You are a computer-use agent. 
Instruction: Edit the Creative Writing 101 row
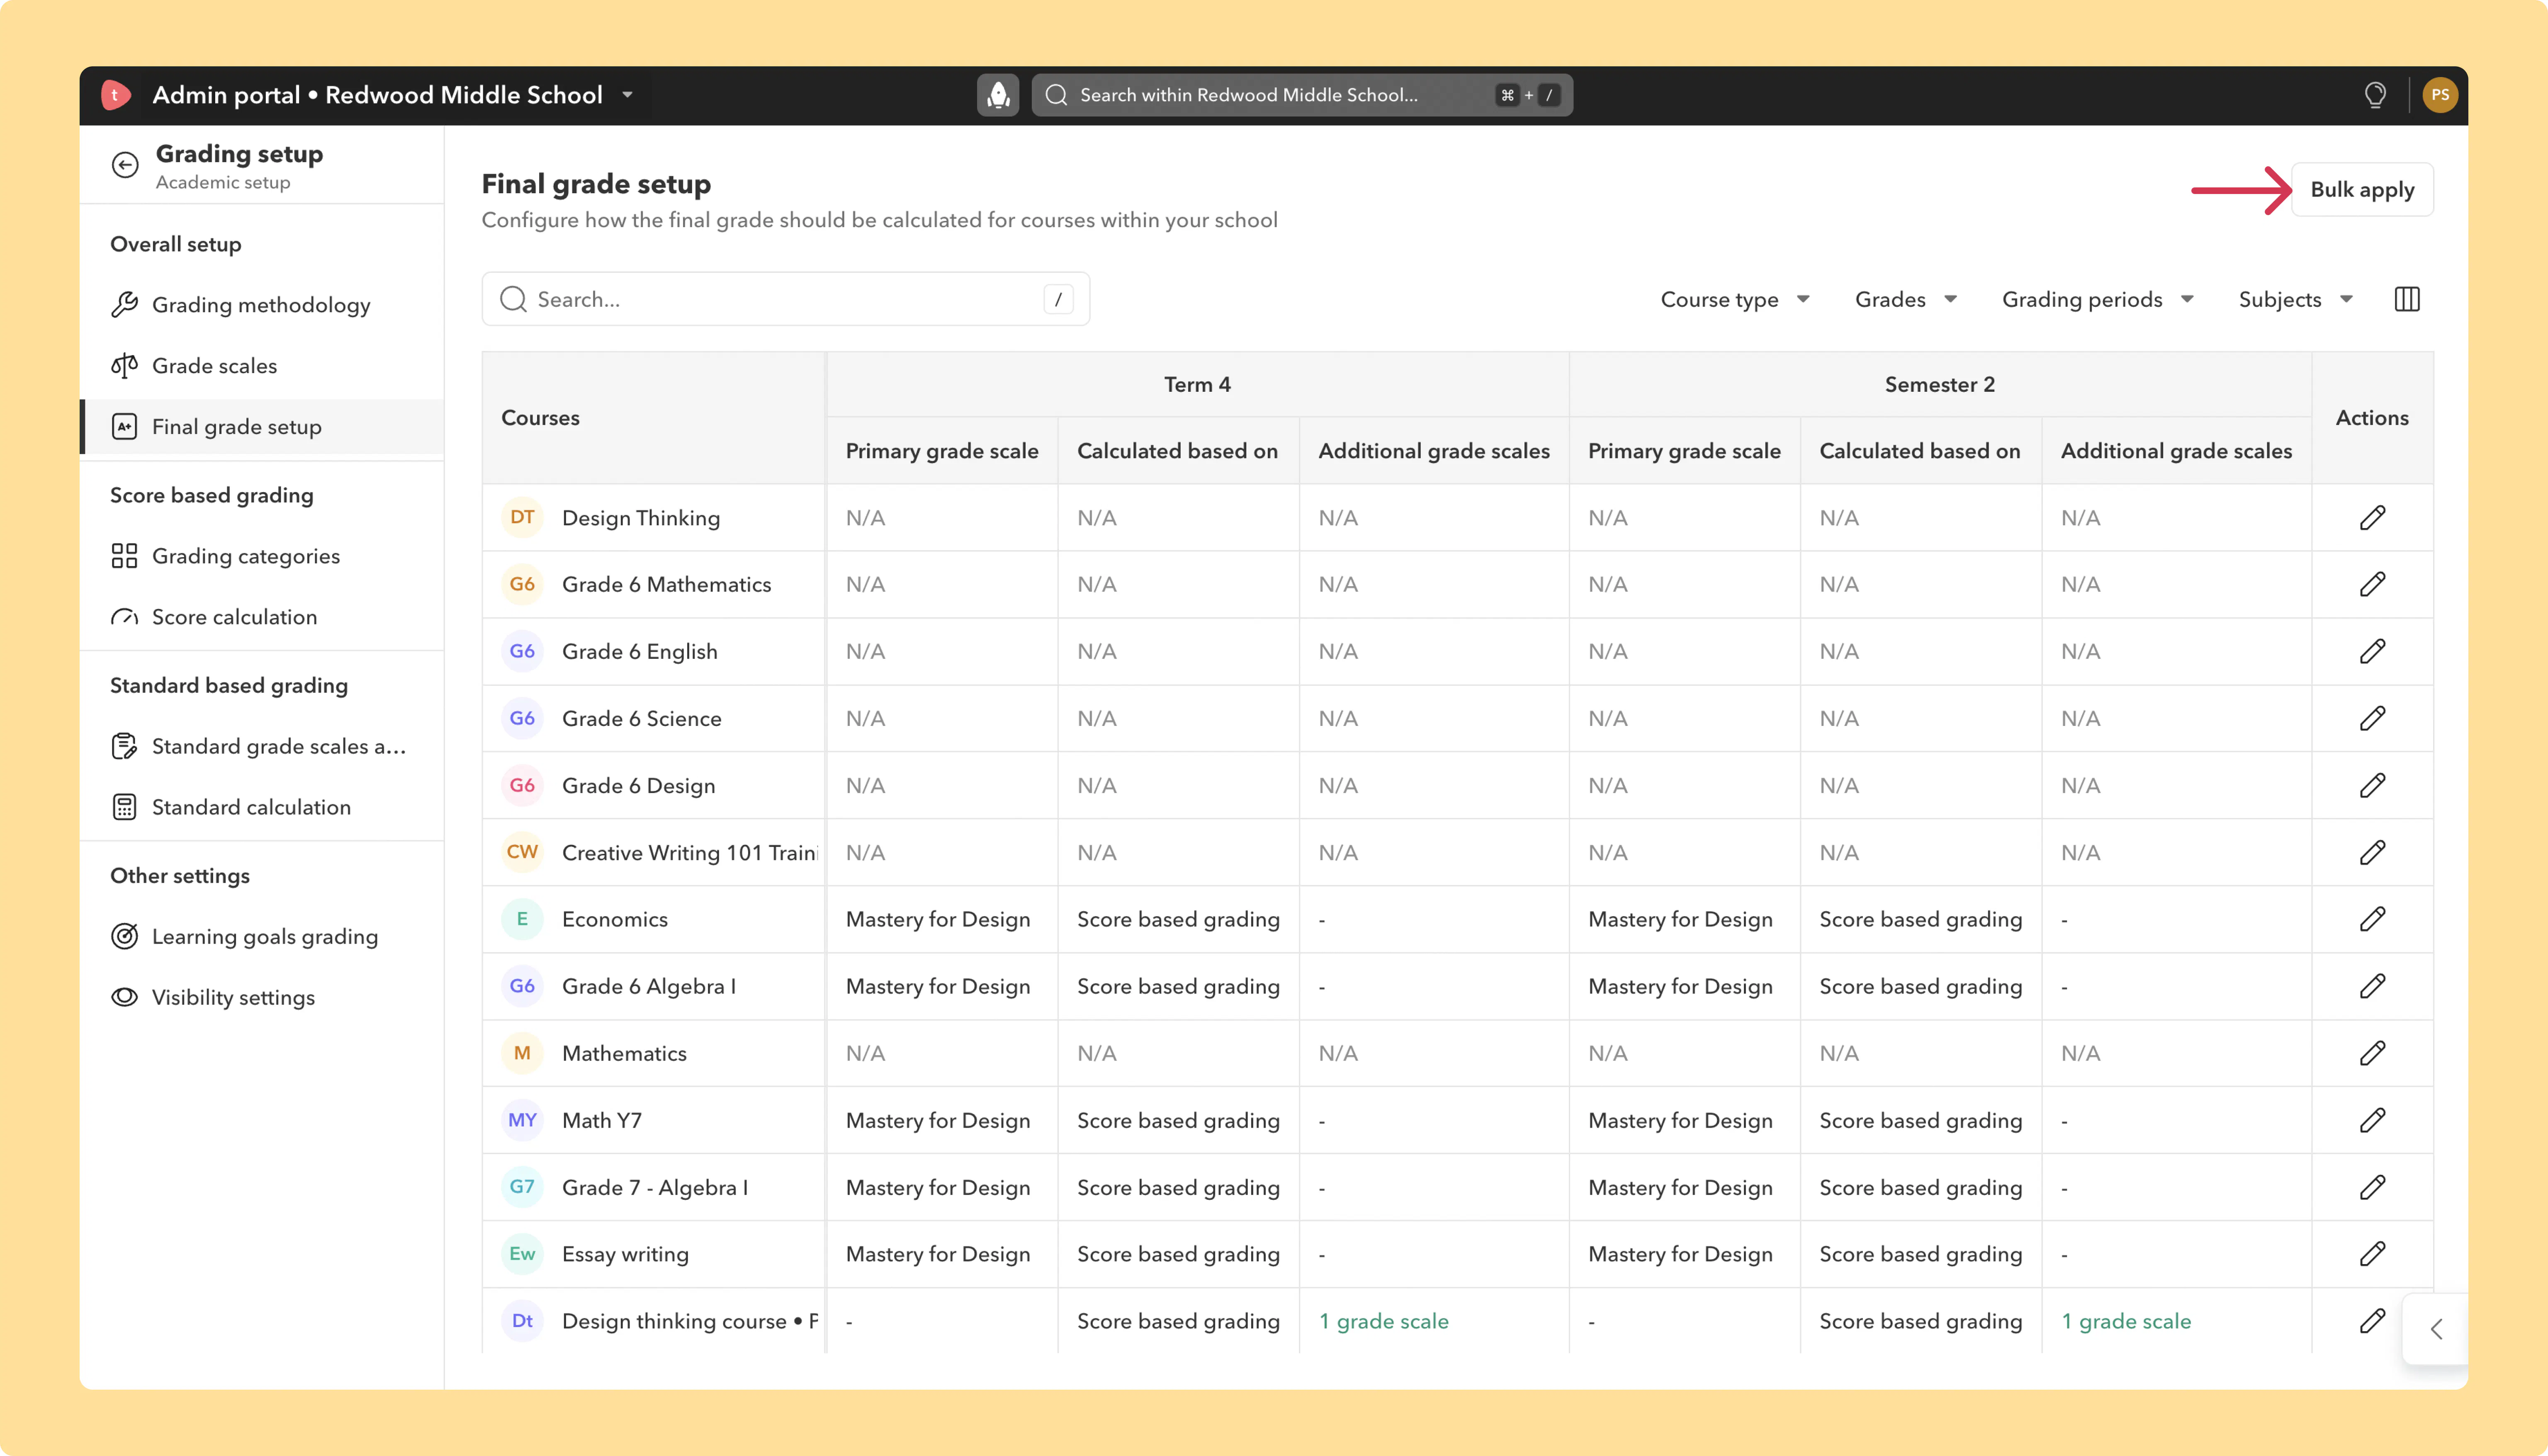2372,852
